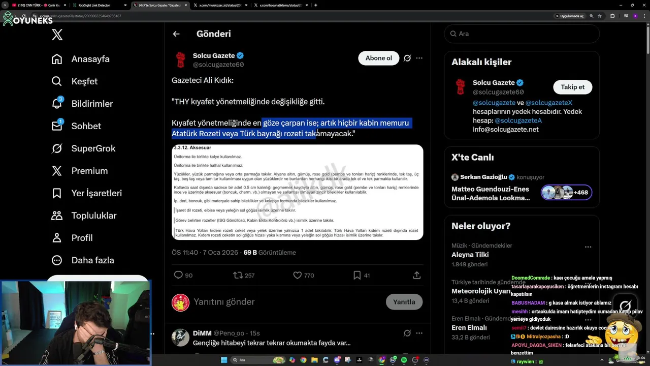
Task: Click DiMM's avatar on the reply
Action: 180,338
